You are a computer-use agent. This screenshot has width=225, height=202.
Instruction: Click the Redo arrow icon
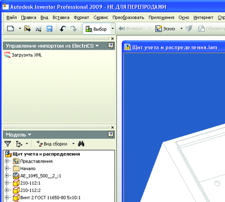pyautogui.click(x=73, y=29)
